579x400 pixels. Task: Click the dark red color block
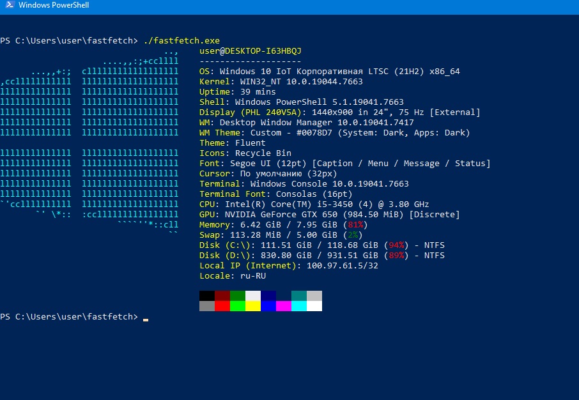(x=222, y=296)
